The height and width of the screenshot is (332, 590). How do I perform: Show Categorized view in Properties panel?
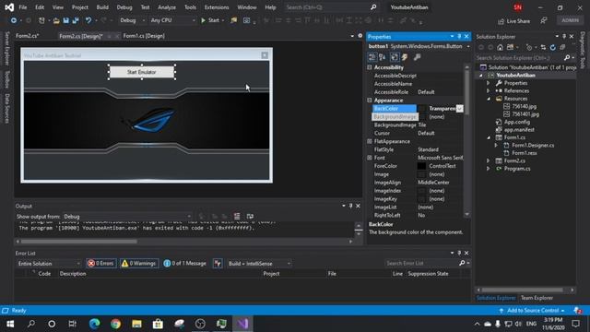tap(372, 57)
